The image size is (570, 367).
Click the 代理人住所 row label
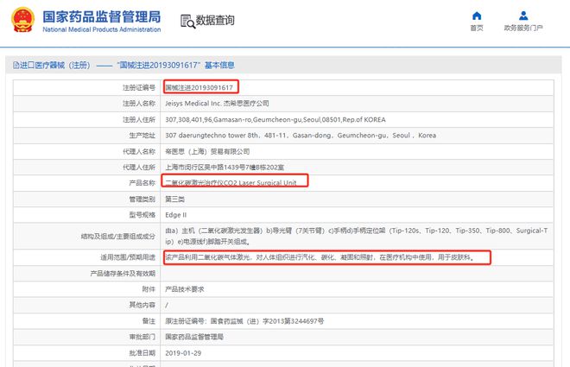pos(139,168)
